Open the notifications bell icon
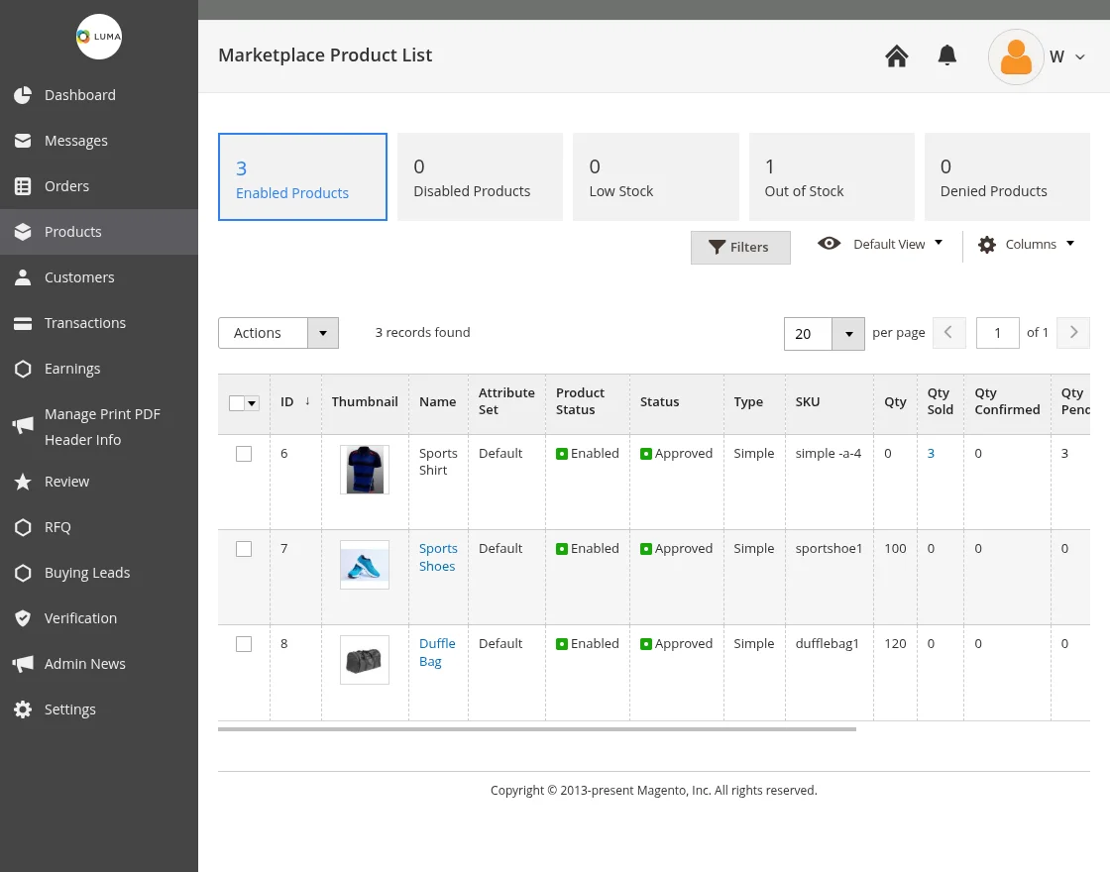Viewport: 1110px width, 872px height. pos(946,55)
